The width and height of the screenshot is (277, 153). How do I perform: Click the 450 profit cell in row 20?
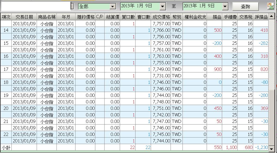coord(215,108)
